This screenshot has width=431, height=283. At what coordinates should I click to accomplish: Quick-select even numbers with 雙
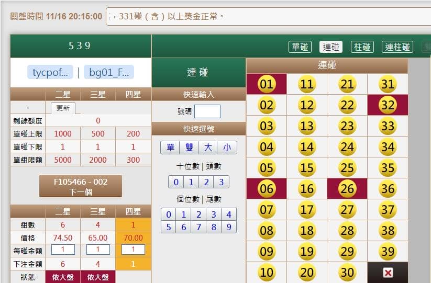(x=189, y=148)
